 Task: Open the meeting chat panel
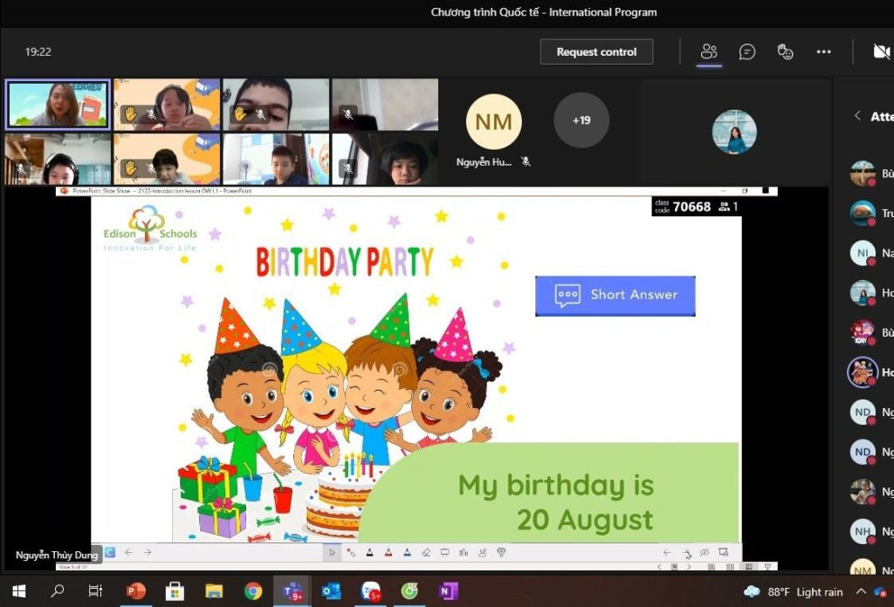point(747,52)
